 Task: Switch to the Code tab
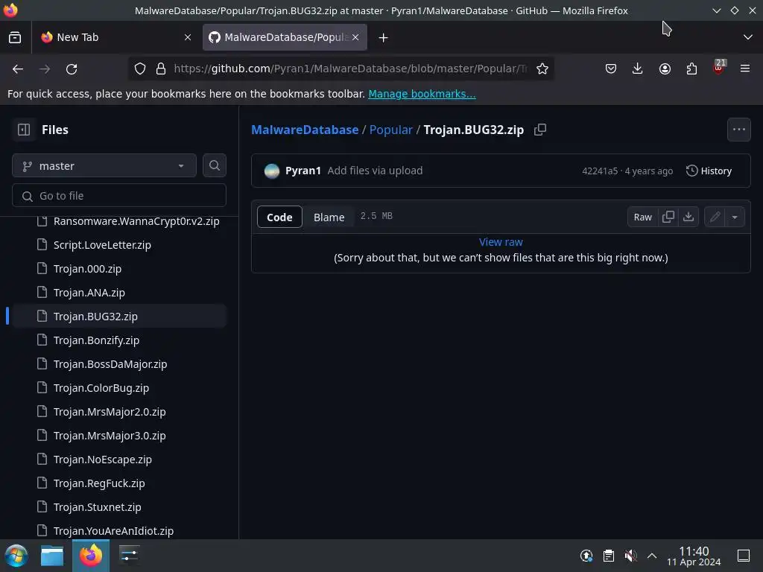pyautogui.click(x=279, y=217)
